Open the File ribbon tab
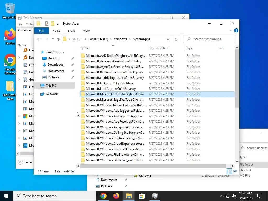 [41, 31]
